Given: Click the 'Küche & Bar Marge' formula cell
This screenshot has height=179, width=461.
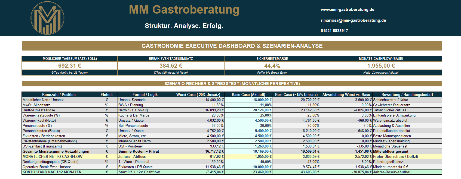Looking at the screenshot, I should coord(145,115).
